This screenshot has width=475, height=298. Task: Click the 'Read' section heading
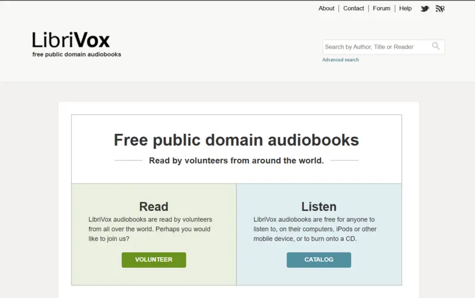point(154,206)
